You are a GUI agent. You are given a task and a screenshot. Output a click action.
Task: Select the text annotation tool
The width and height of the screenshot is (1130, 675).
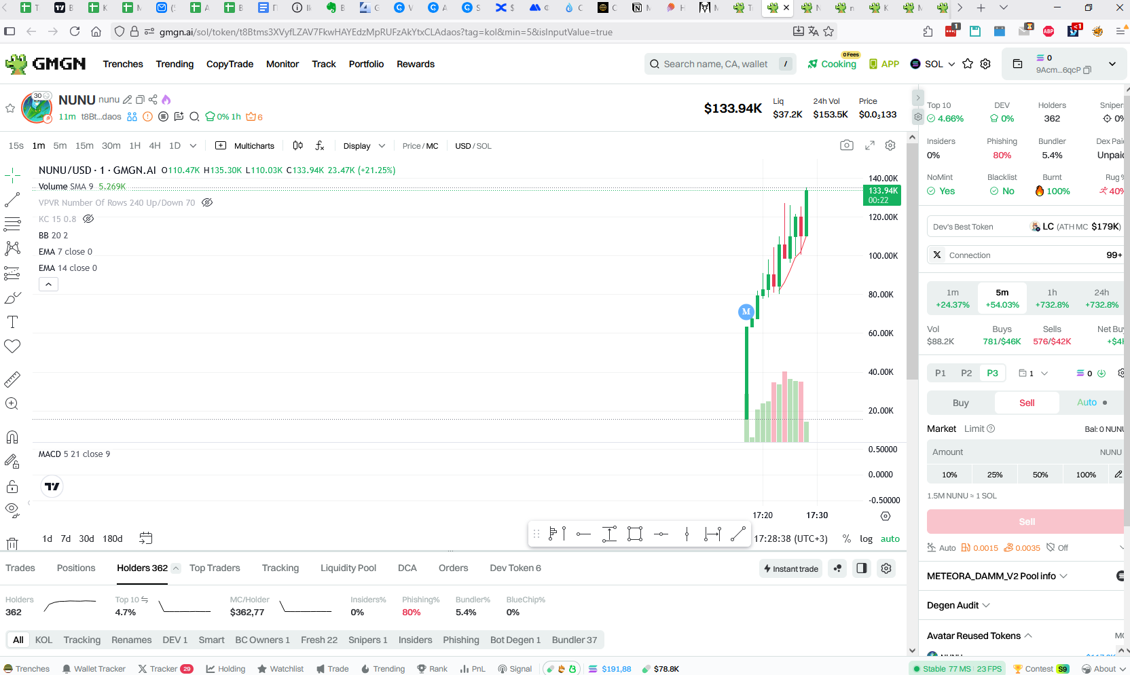click(12, 322)
